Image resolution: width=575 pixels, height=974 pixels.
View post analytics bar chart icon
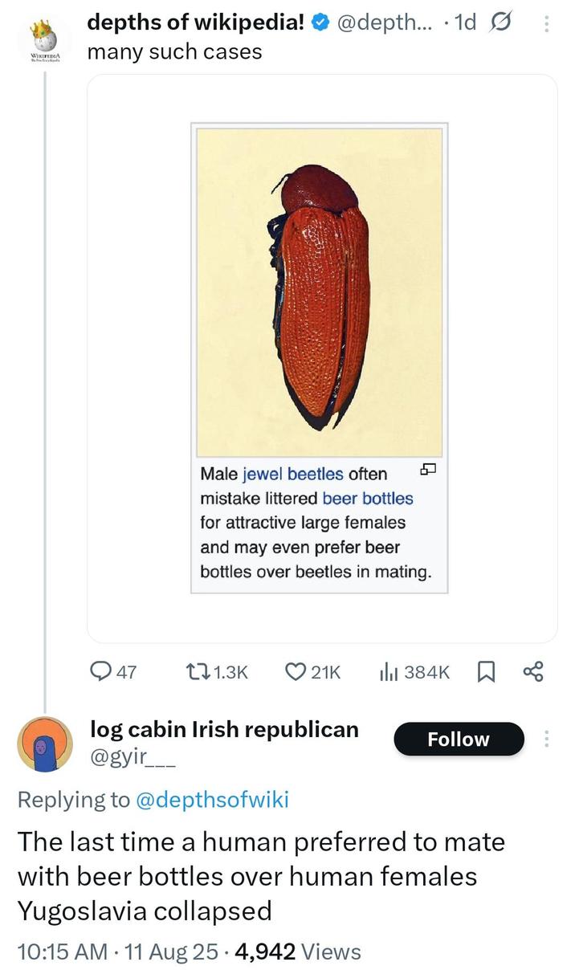(389, 671)
